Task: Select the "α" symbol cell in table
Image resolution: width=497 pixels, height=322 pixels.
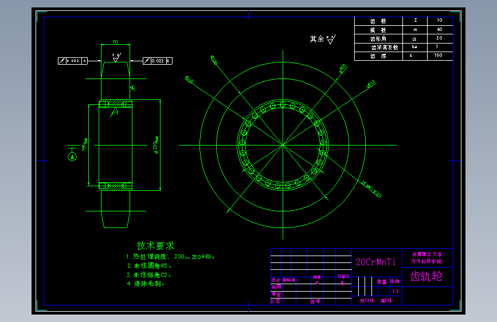Action: pyautogui.click(x=414, y=39)
